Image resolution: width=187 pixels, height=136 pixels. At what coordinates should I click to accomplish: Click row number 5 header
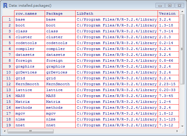coord(8,43)
